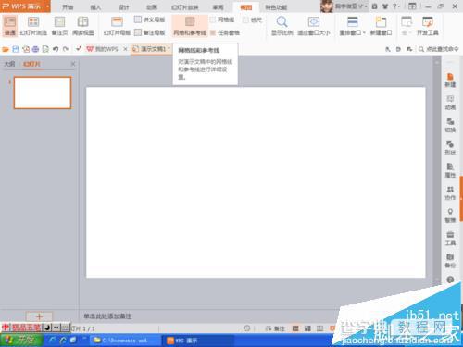Open the 阅读视图 reading view

pos(83,26)
